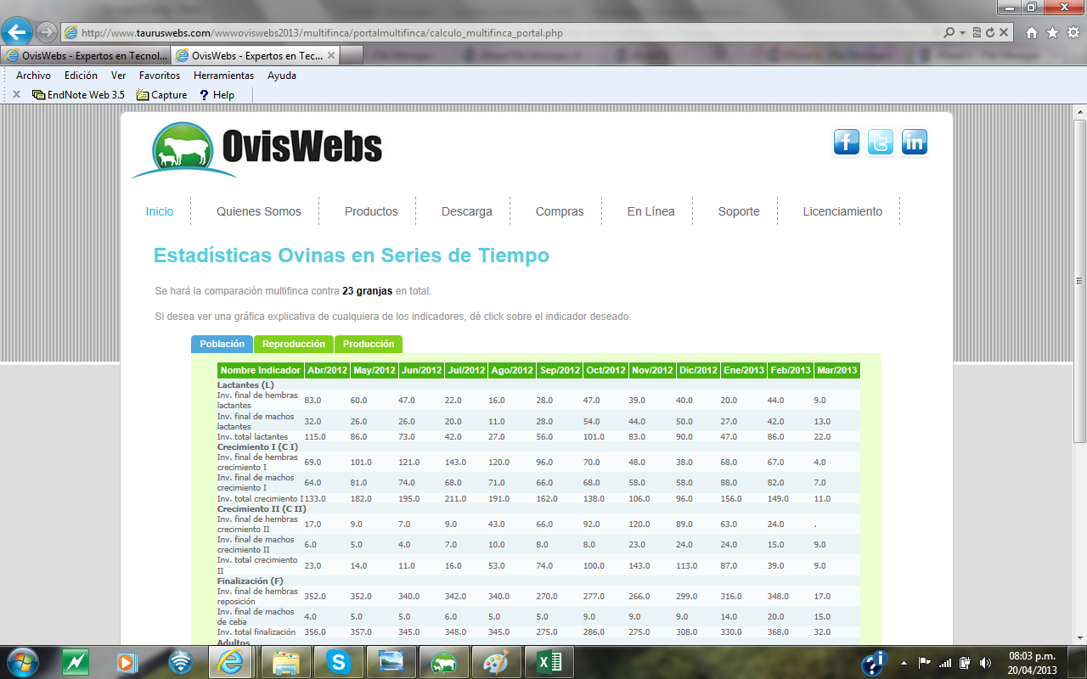Switch to the Producción tab
Image resolution: width=1087 pixels, height=679 pixels.
coord(369,344)
